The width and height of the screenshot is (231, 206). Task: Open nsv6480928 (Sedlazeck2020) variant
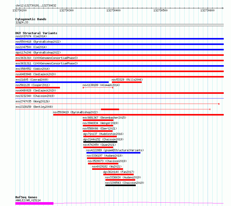point(36,90)
